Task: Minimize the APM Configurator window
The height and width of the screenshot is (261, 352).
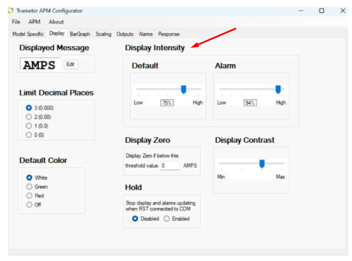Action: pyautogui.click(x=301, y=11)
